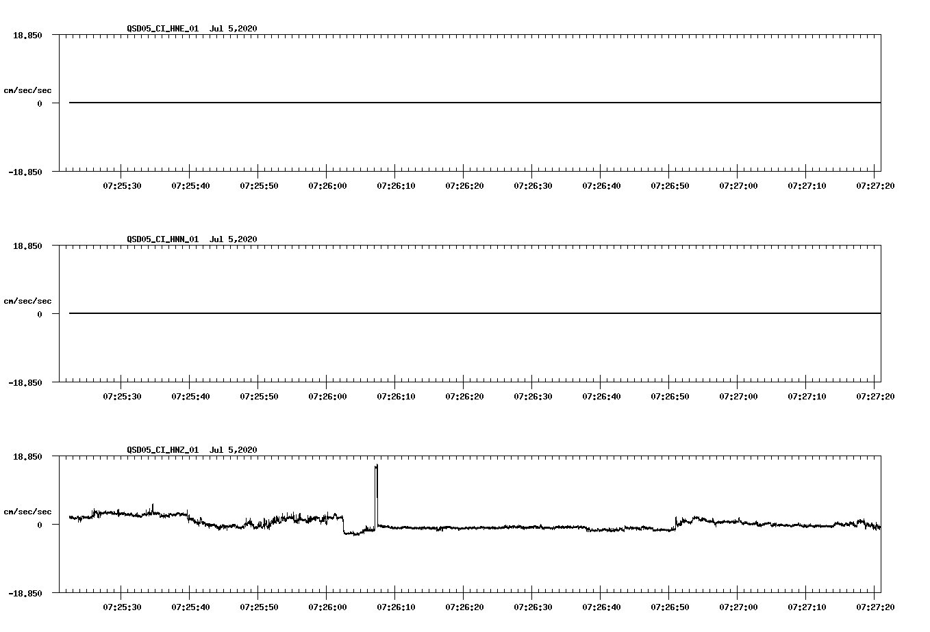The height and width of the screenshot is (632, 930).
Task: Click the 07:25:30 time label on HNN plot
Action: tap(122, 396)
